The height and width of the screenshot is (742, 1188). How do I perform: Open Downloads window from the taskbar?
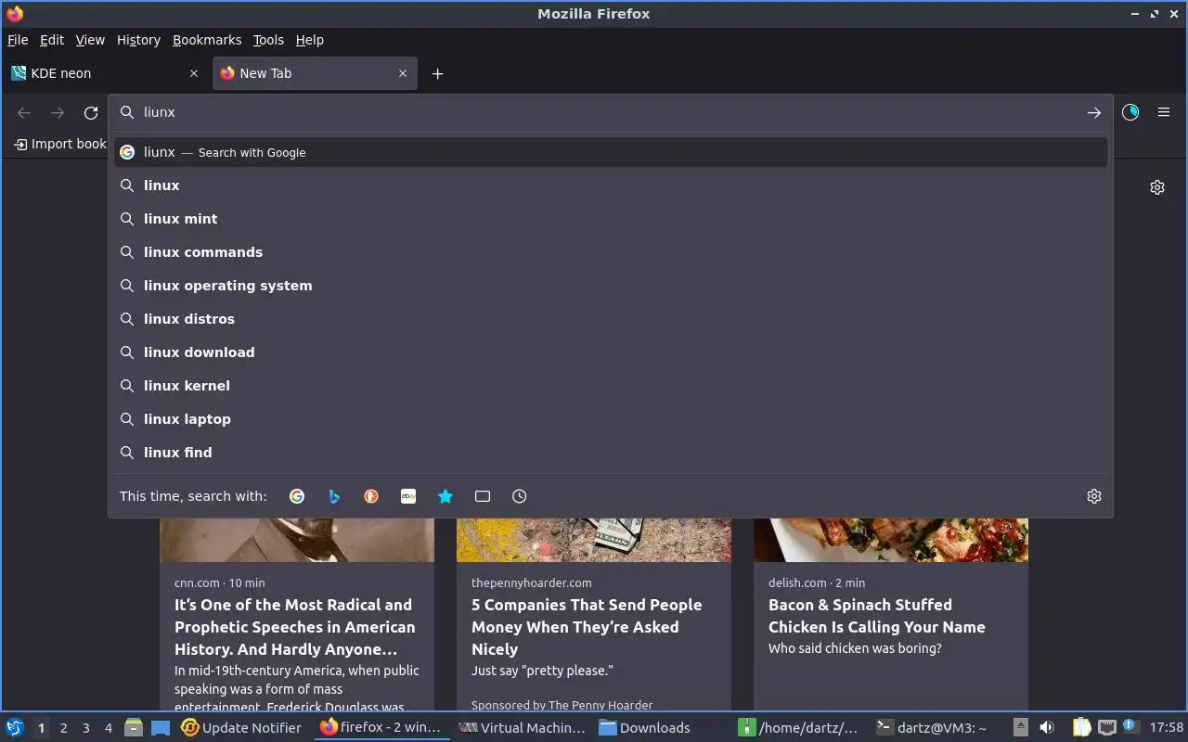(644, 728)
